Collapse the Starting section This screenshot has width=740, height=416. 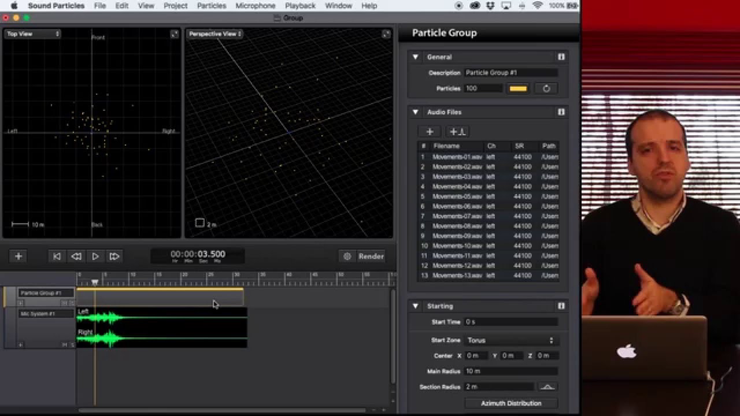415,306
